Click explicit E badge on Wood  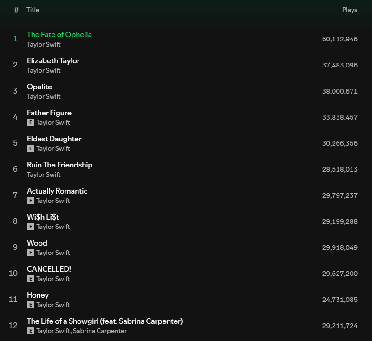click(30, 253)
